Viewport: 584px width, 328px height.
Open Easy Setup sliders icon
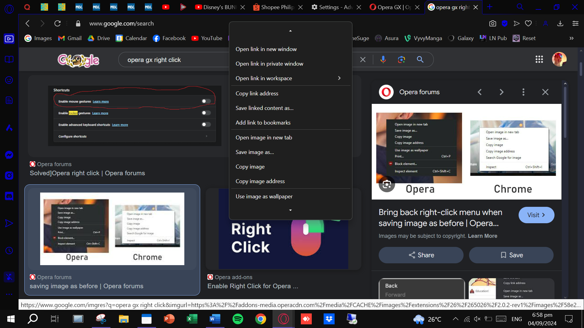(x=575, y=23)
